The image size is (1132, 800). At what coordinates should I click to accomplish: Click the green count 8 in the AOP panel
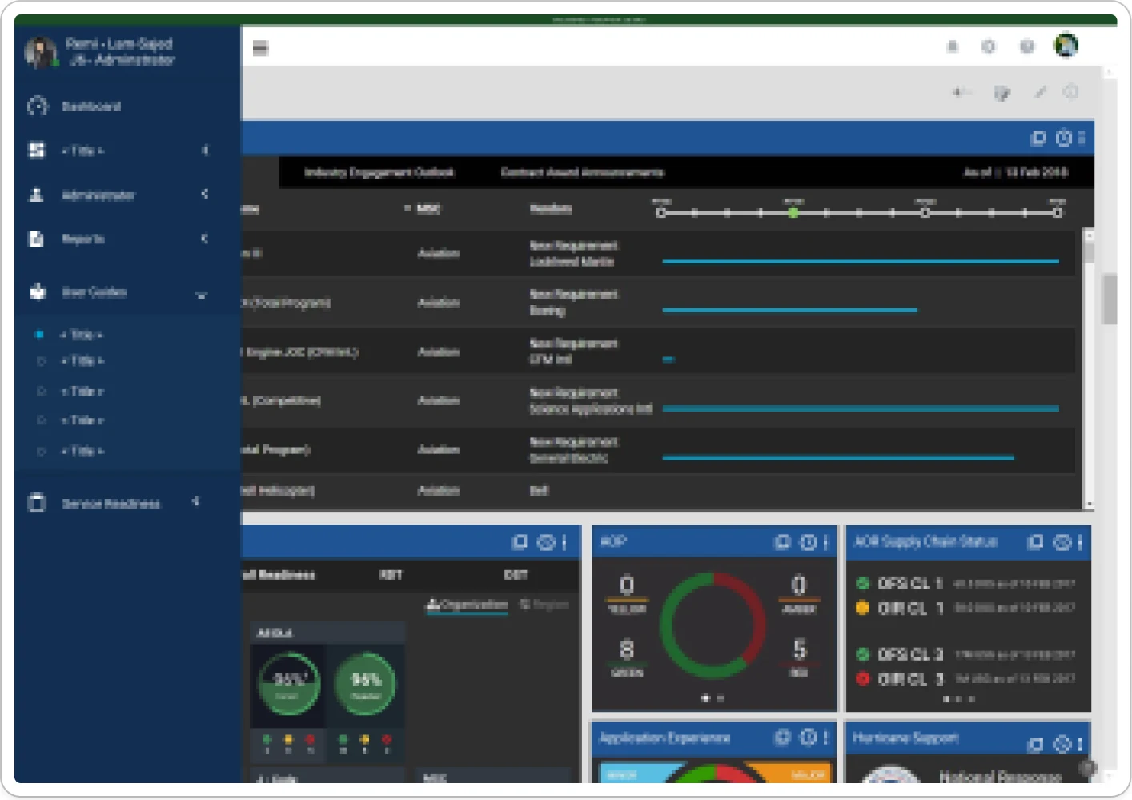(x=627, y=649)
